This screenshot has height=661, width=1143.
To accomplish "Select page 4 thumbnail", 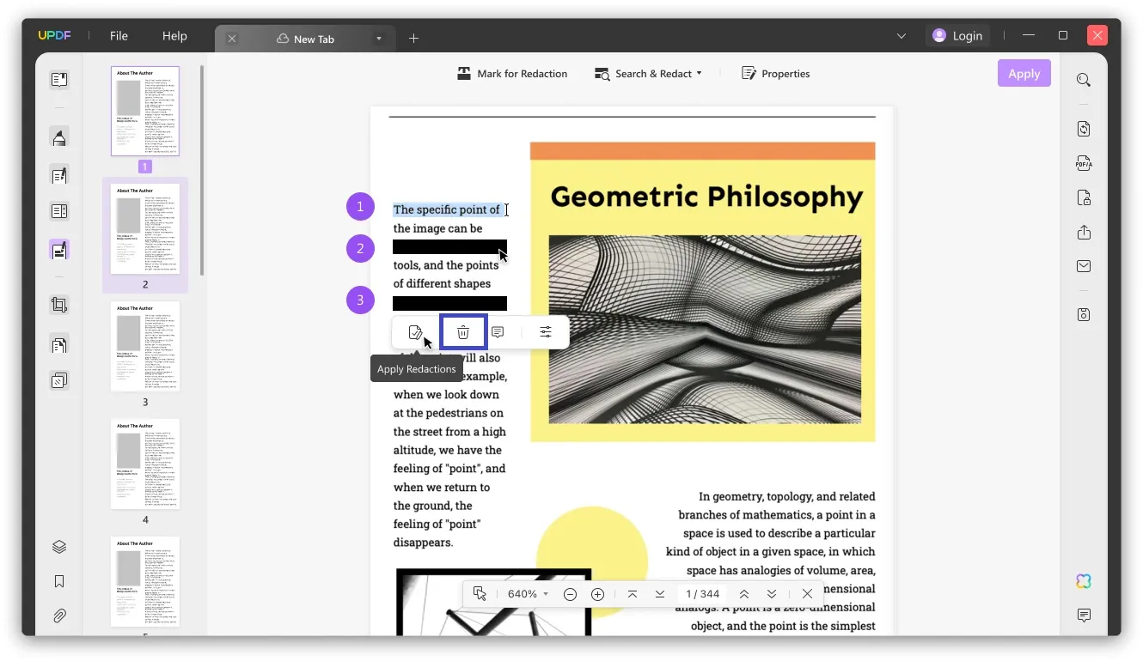I will (145, 464).
